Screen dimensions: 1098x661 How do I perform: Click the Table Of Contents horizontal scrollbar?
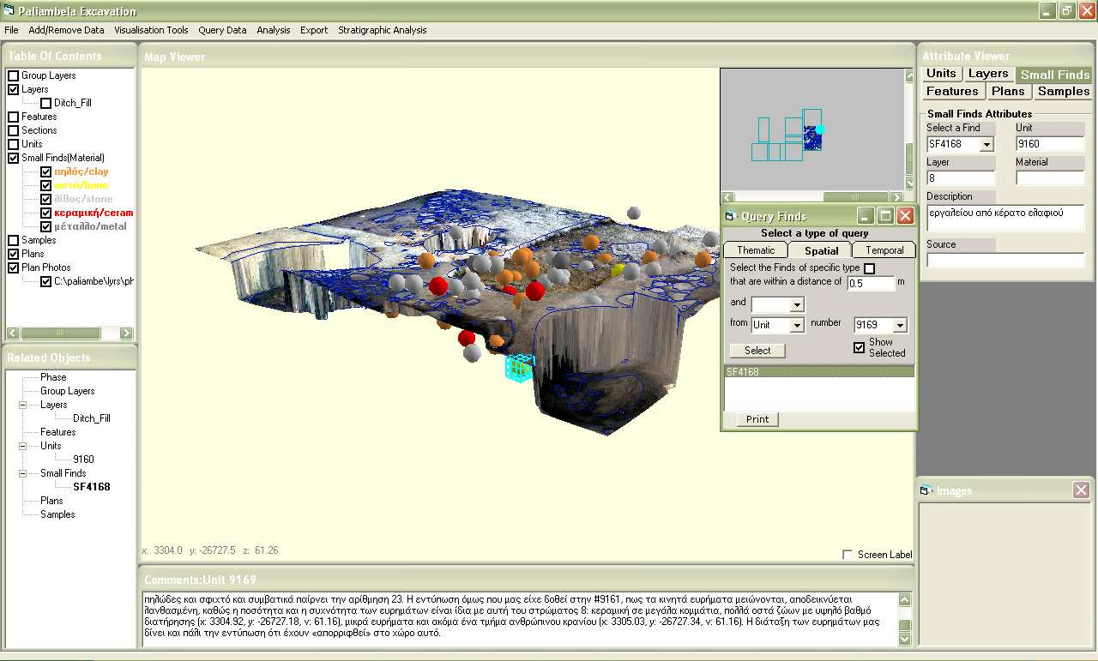click(70, 334)
